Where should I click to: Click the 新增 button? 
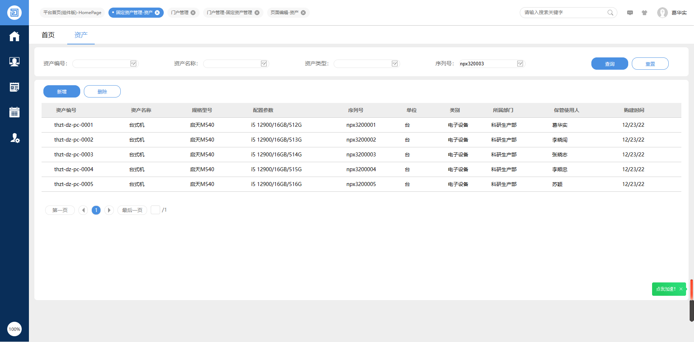[62, 92]
